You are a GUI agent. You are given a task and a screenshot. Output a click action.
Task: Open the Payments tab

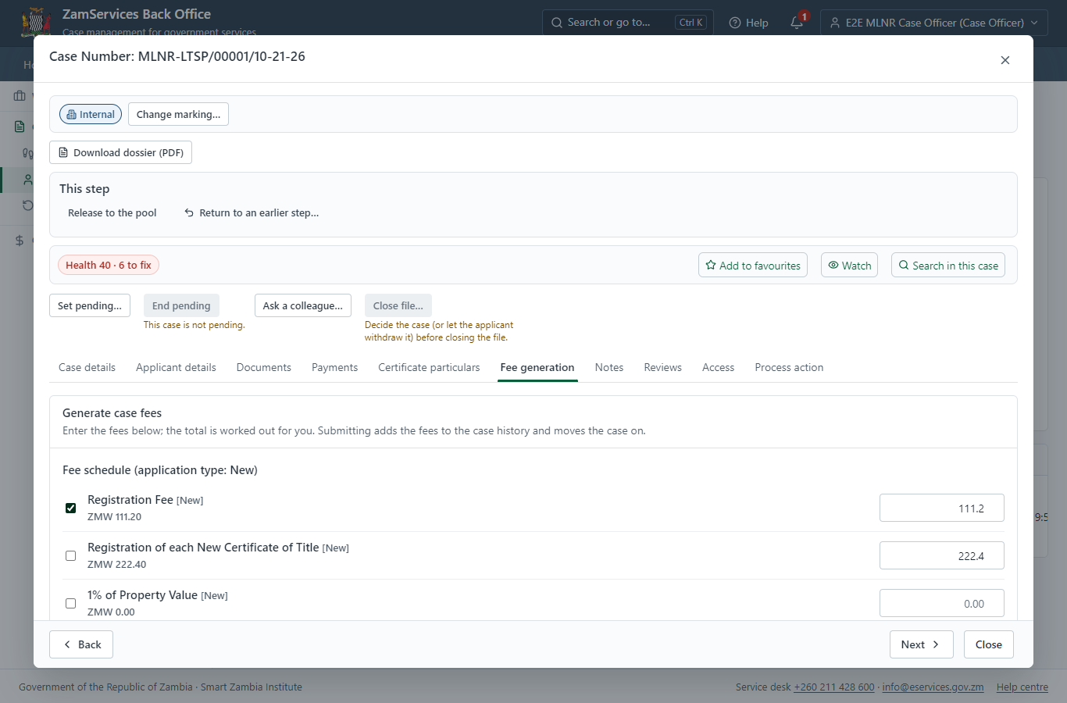(334, 367)
